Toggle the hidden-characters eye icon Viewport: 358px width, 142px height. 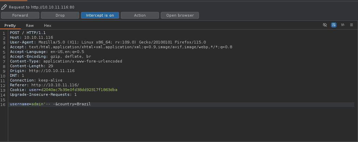[325, 25]
